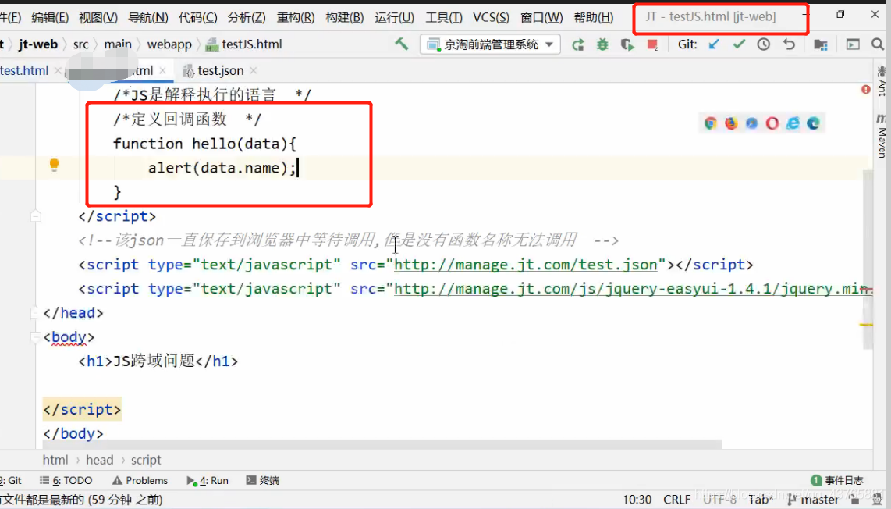Click script in the bottom breadcrumb
Screen dimensions: 891x509
(146, 460)
